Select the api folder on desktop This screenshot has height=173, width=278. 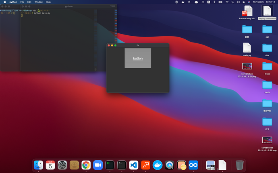[x=267, y=31]
